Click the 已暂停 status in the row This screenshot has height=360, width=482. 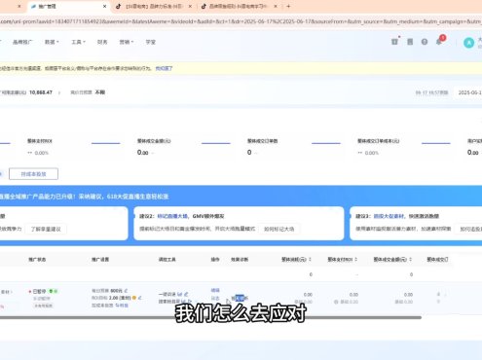40,291
